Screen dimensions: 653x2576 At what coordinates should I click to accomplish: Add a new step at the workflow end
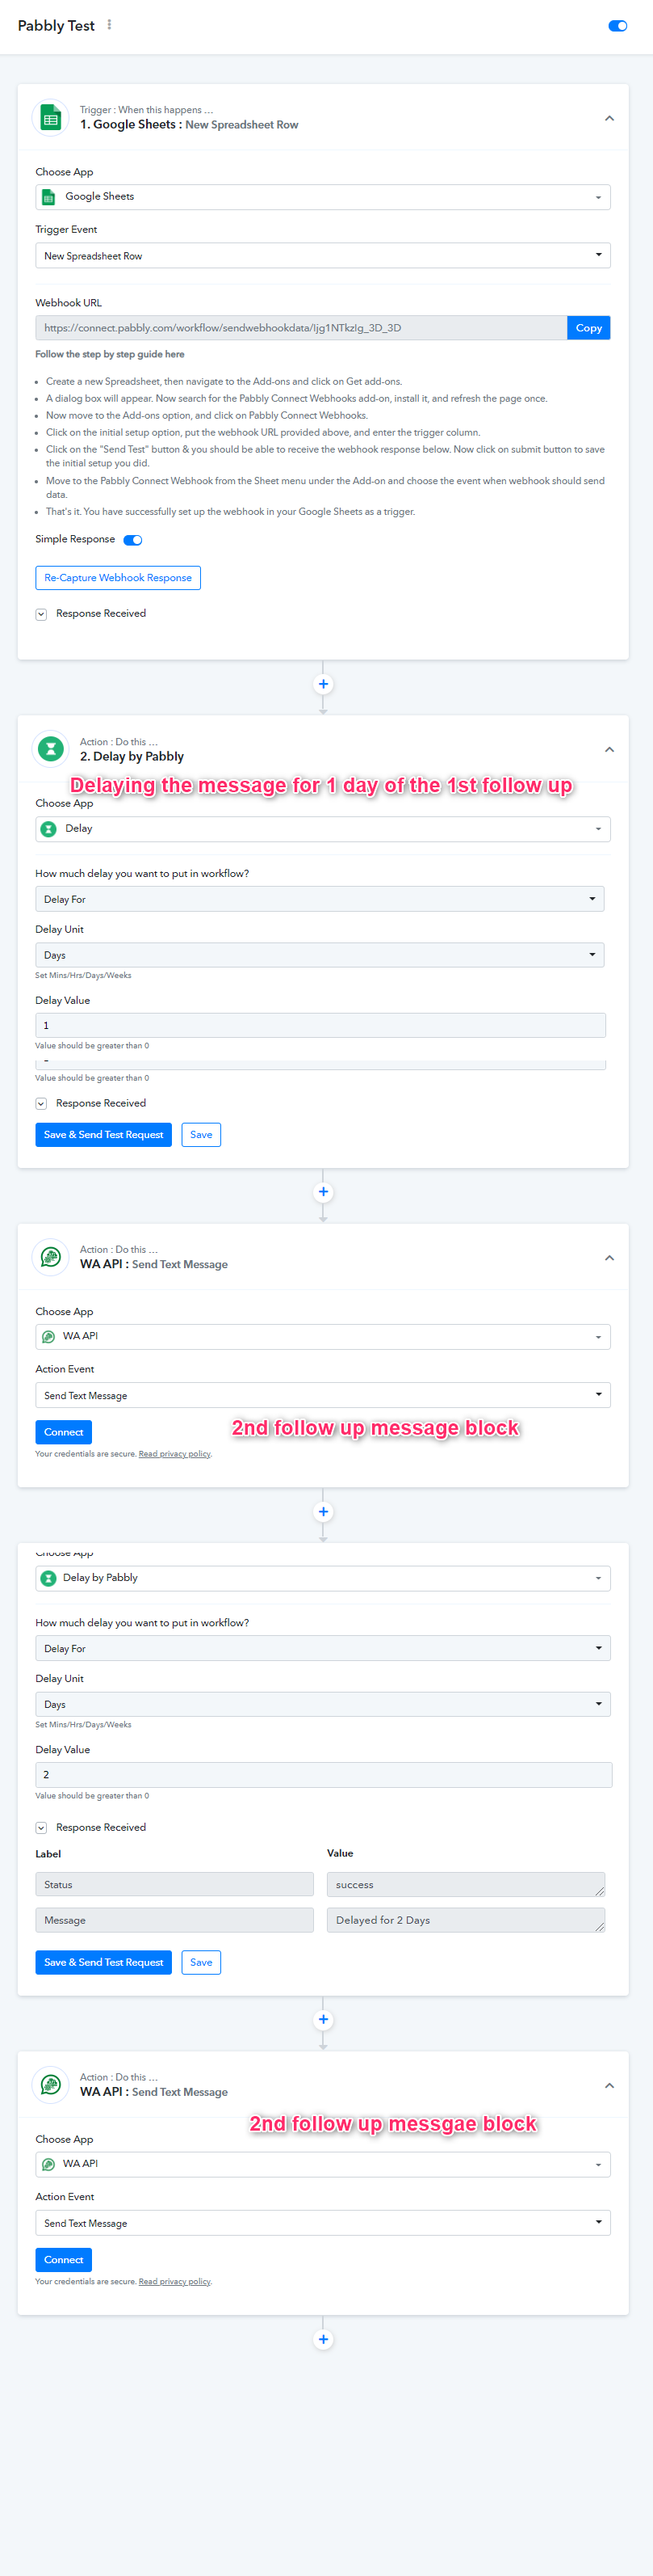point(323,2340)
